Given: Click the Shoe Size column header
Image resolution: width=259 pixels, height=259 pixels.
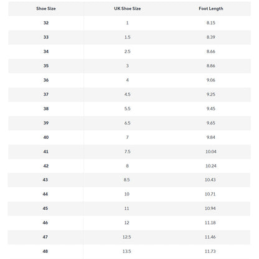Looking at the screenshot, I should (46, 9).
